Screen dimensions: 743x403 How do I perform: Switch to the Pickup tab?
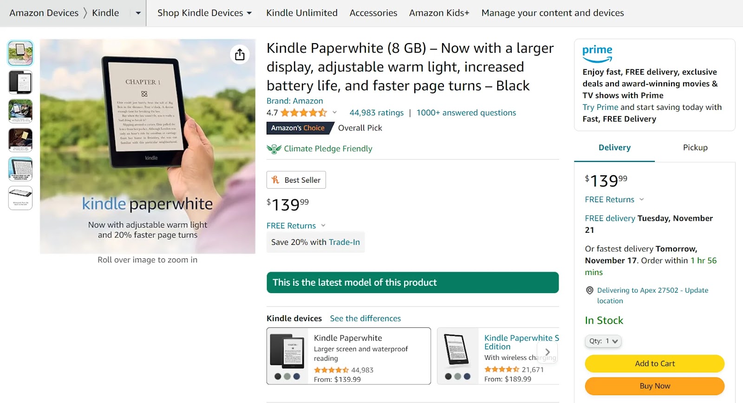[695, 147]
